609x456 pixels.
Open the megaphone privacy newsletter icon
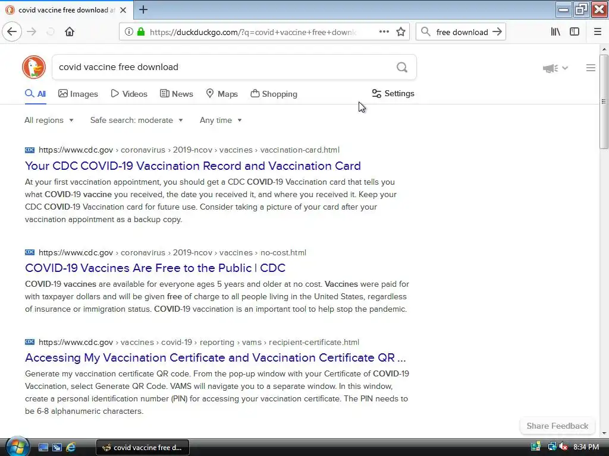[x=550, y=68]
